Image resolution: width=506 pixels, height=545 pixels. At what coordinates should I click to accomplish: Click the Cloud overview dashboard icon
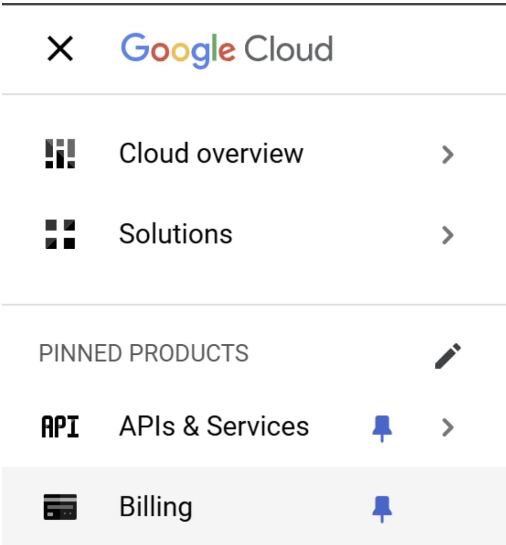(60, 154)
